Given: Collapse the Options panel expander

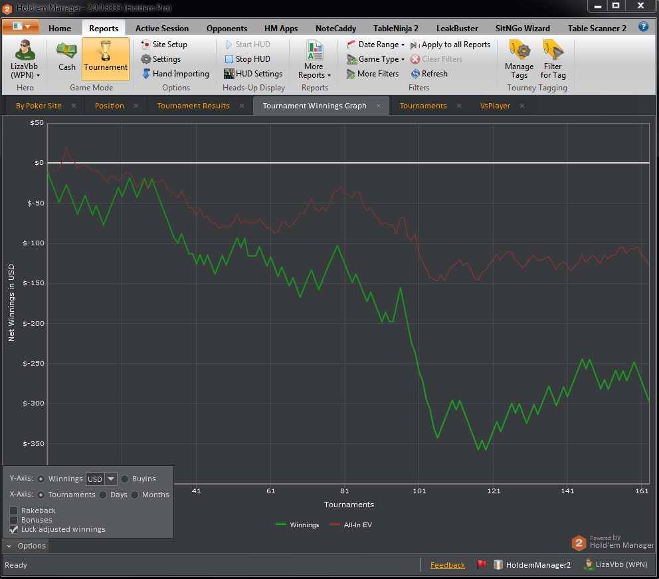Looking at the screenshot, I should click(x=9, y=546).
